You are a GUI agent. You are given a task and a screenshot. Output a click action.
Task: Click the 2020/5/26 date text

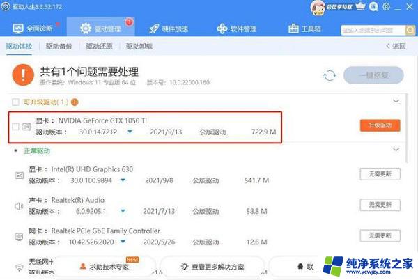tap(159, 242)
